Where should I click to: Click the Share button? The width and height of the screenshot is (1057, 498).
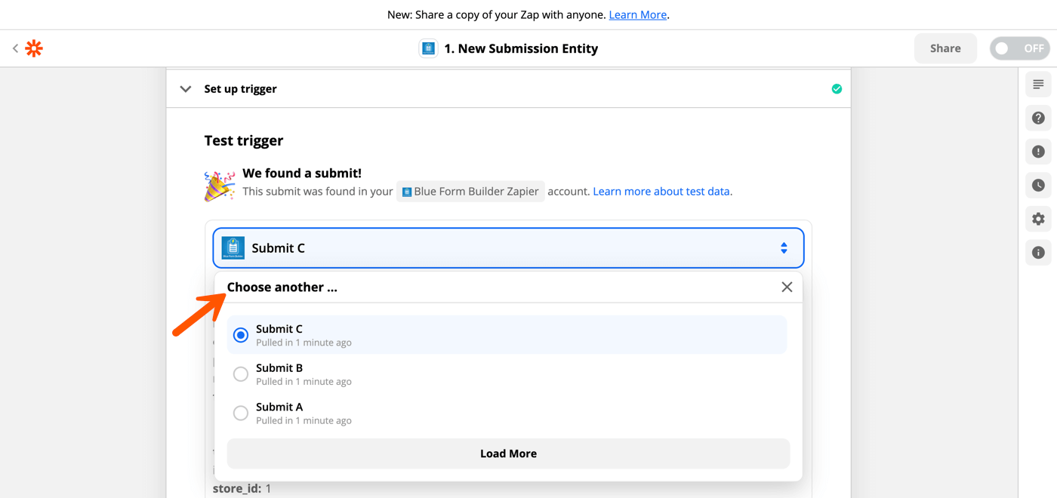coord(945,48)
